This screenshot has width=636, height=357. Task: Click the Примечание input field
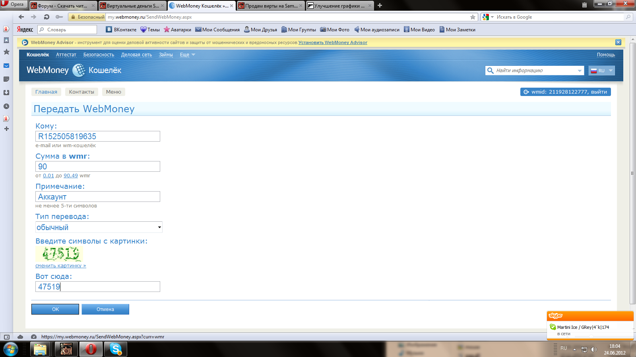coord(98,197)
